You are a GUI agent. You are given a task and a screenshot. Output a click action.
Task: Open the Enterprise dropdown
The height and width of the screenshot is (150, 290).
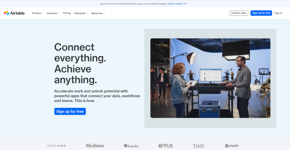pos(81,13)
